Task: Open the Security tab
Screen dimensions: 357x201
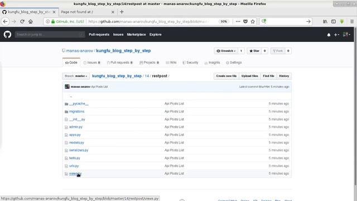Action: [x=190, y=63]
